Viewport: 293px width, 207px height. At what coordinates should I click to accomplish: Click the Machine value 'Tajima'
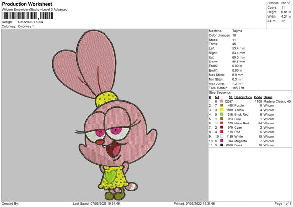point(237,31)
